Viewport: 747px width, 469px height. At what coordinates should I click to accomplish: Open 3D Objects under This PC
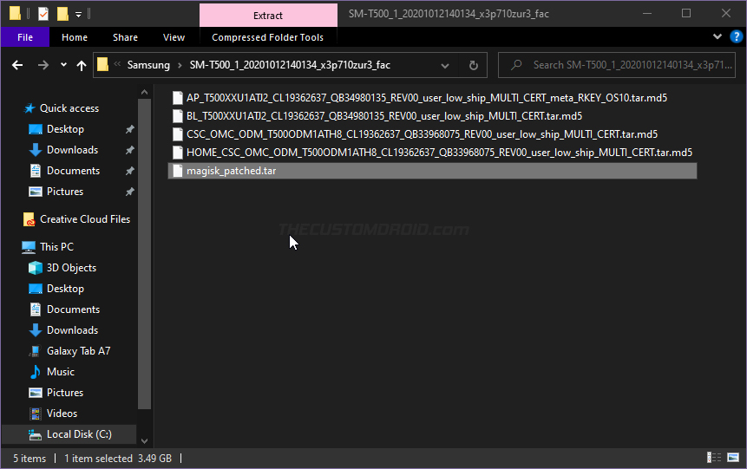pos(71,268)
